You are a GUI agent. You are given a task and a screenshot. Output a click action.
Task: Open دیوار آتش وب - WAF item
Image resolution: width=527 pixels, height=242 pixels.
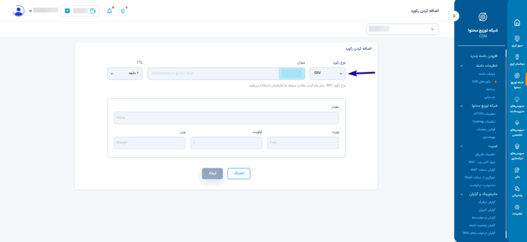coord(483,162)
